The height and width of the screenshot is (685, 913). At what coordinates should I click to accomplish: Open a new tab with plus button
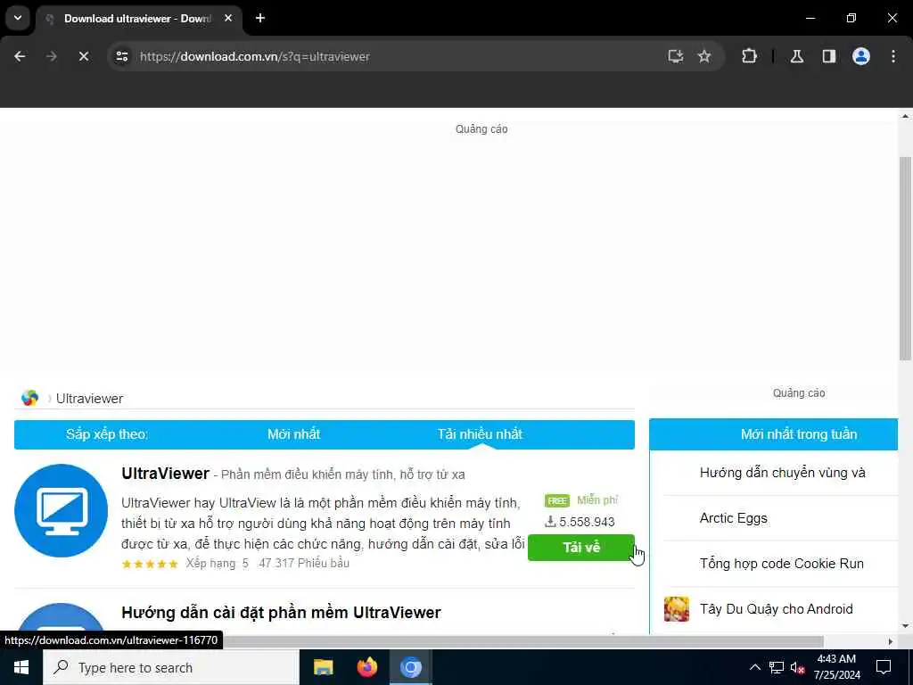(260, 18)
